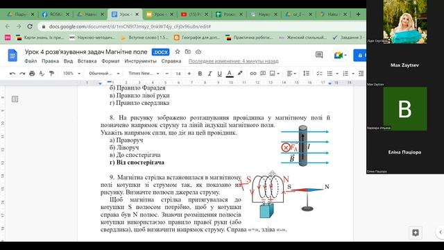Decrease the font size with the minus button

click(x=167, y=74)
